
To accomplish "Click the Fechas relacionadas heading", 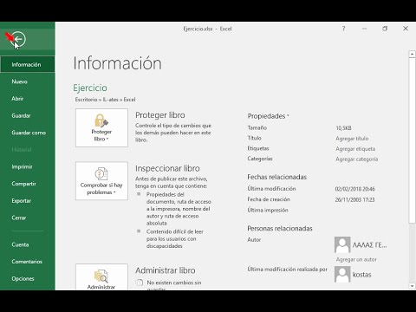I will (x=276, y=177).
